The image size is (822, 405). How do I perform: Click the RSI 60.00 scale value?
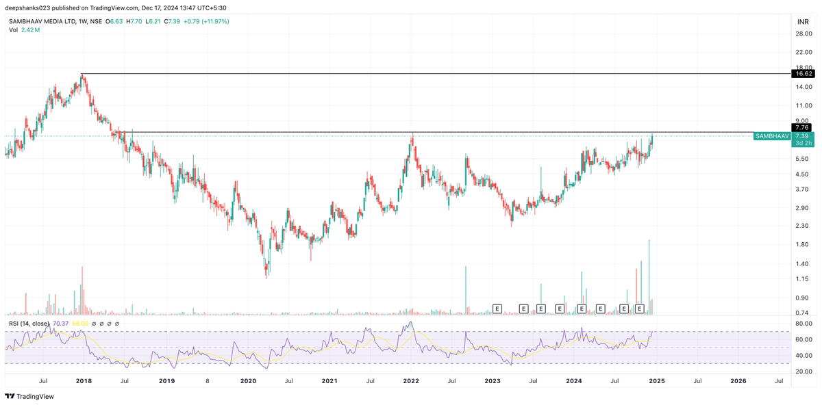coord(804,339)
